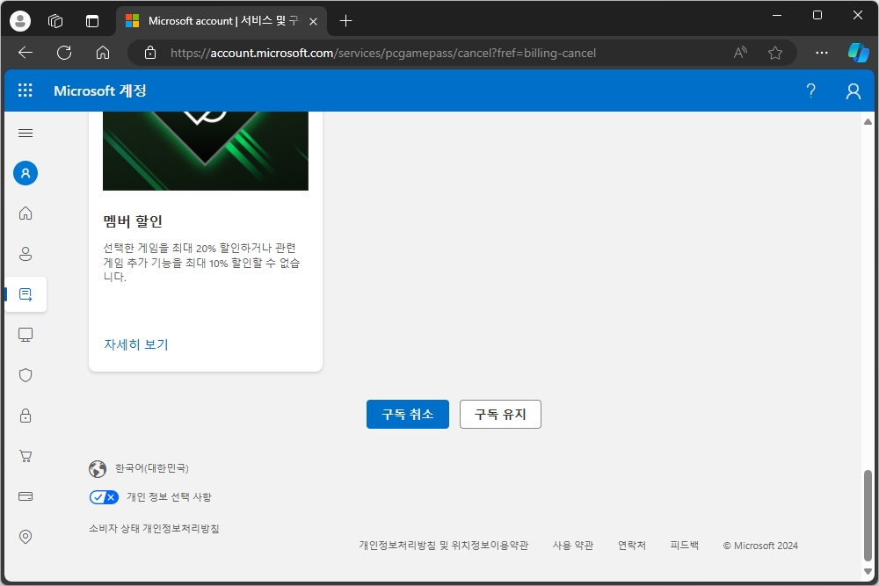
Task: Toggle the privacy choices switch icon
Action: [x=104, y=497]
